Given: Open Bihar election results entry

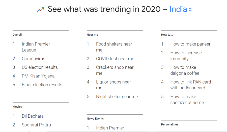Looking at the screenshot, I should click(42, 85).
